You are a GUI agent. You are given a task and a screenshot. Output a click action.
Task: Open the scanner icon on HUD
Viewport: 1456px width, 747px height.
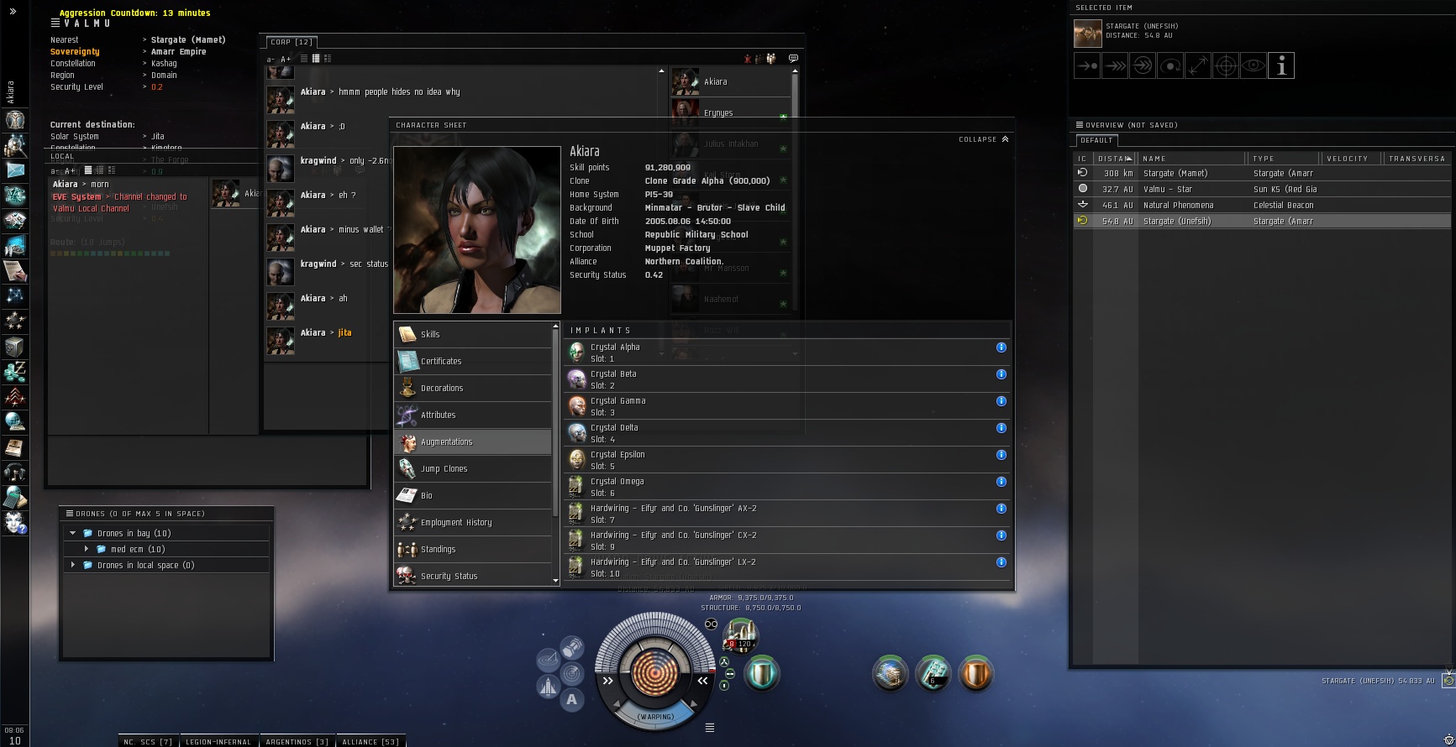coord(572,672)
